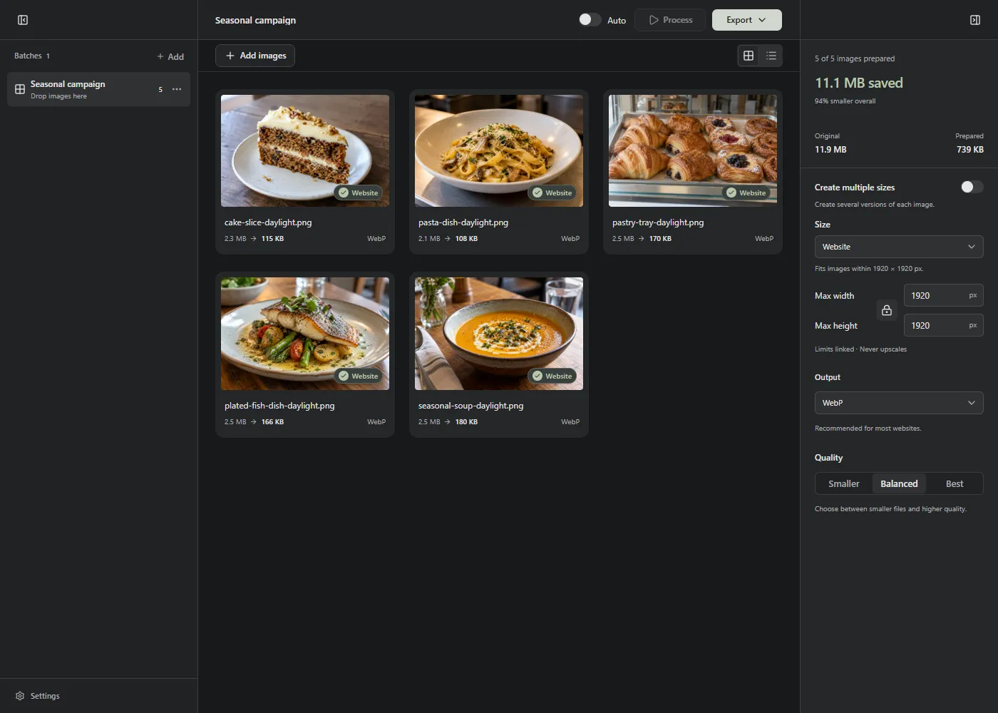The image size is (998, 713).
Task: Click Website badge on seasonal soup image
Action: point(552,376)
